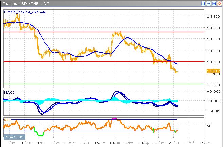Image resolution: width=223 pixels, height=148 pixels.
Task: Click the Simple_Moving_Average indicator label
Action: (x=25, y=12)
